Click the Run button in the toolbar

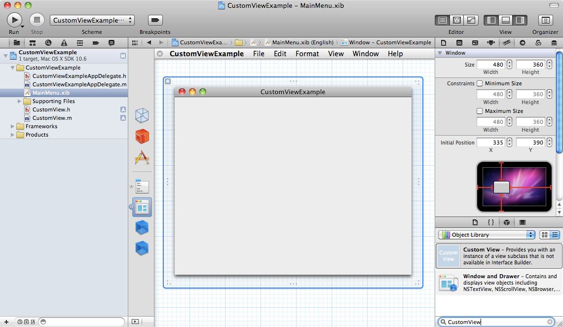coord(14,20)
